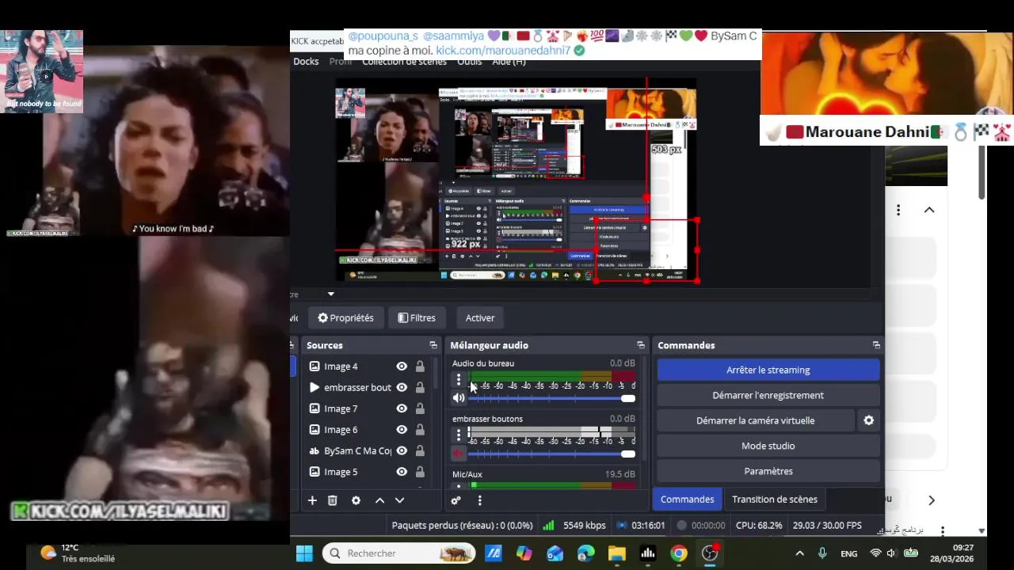Launch Copilot from the taskbar
Screen dimensions: 1014x570
[524, 553]
